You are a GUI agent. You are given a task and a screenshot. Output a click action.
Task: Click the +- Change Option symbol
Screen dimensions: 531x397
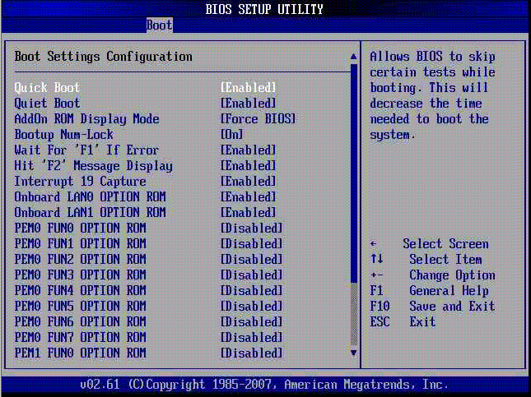click(x=376, y=275)
